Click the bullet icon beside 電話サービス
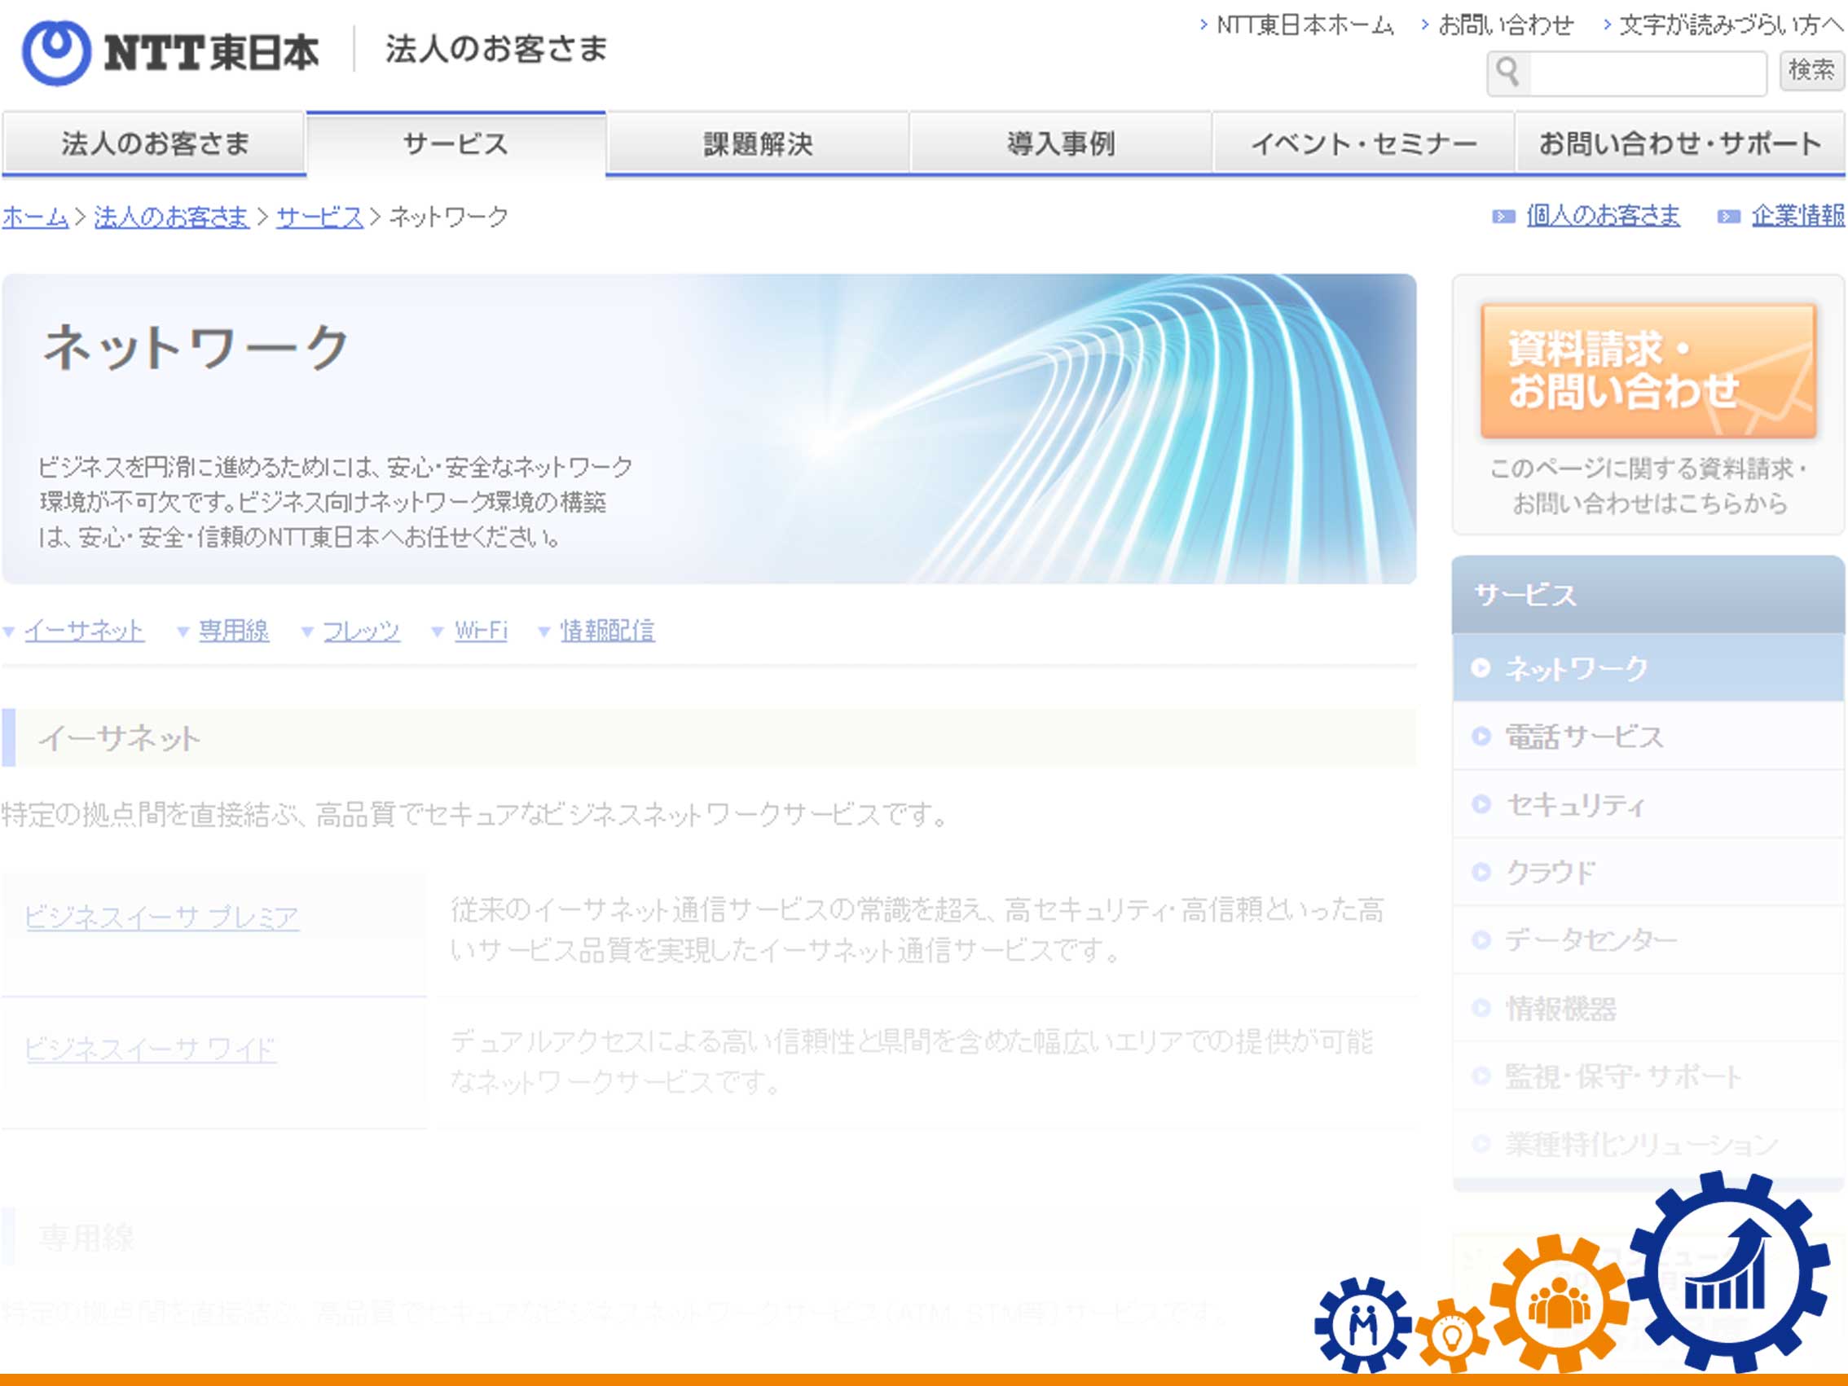 click(x=1481, y=736)
